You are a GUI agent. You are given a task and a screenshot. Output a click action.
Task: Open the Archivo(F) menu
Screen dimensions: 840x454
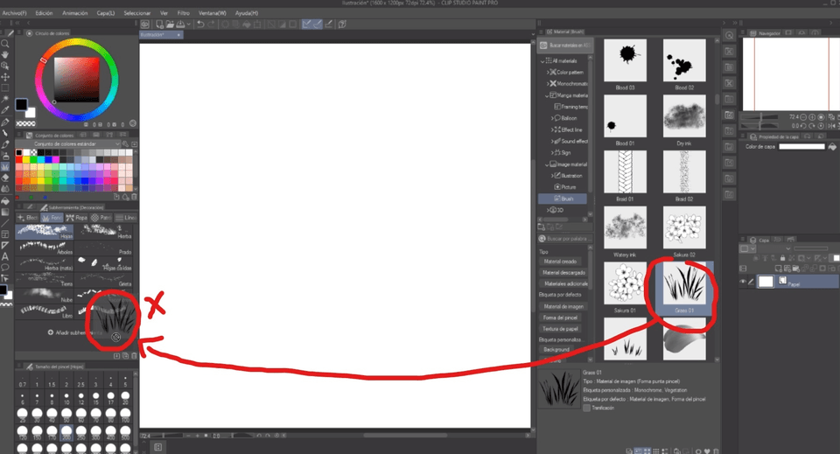15,13
